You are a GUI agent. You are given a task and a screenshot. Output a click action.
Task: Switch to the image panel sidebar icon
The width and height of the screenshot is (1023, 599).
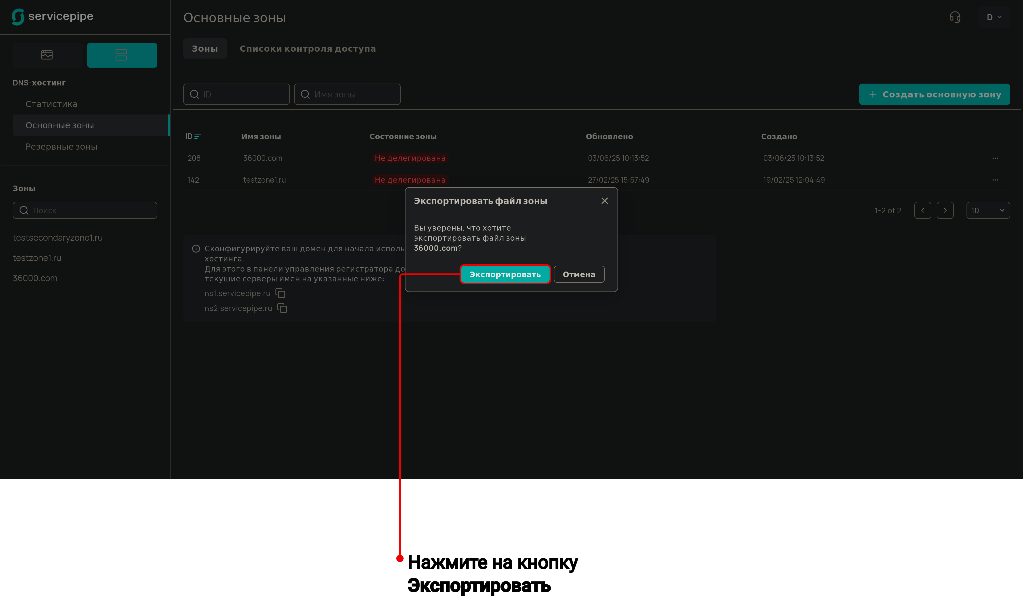[x=47, y=55]
